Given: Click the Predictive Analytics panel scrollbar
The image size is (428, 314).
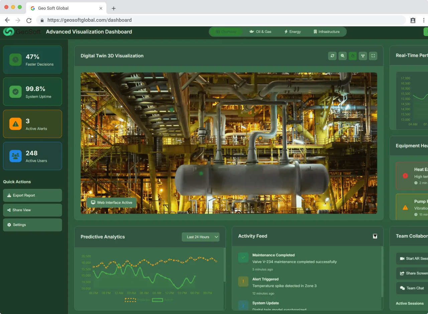Looking at the screenshot, I should [224, 264].
